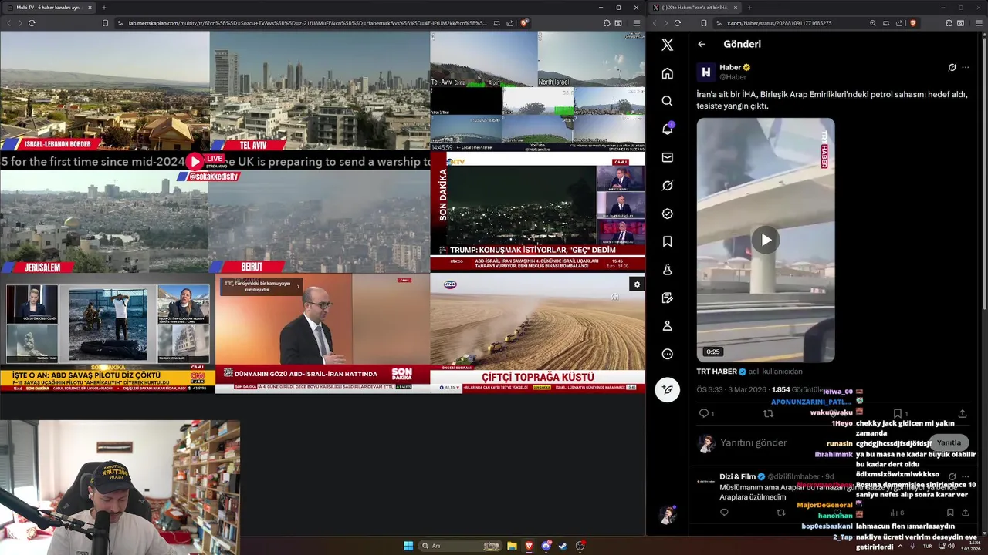988x555 pixels.
Task: Open Dizi & Film commenter name
Action: pos(737,476)
